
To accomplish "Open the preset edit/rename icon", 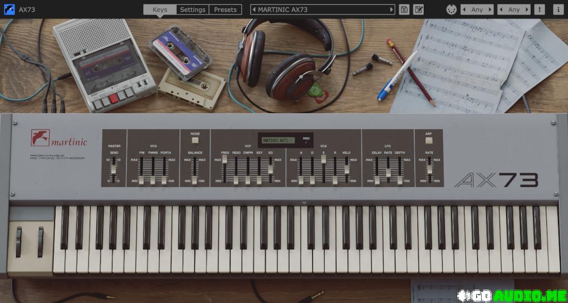I will coord(418,9).
